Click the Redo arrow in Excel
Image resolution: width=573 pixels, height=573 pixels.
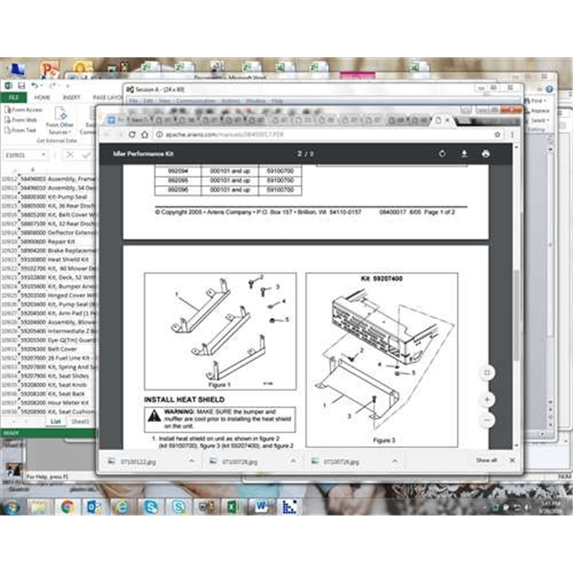[52, 85]
